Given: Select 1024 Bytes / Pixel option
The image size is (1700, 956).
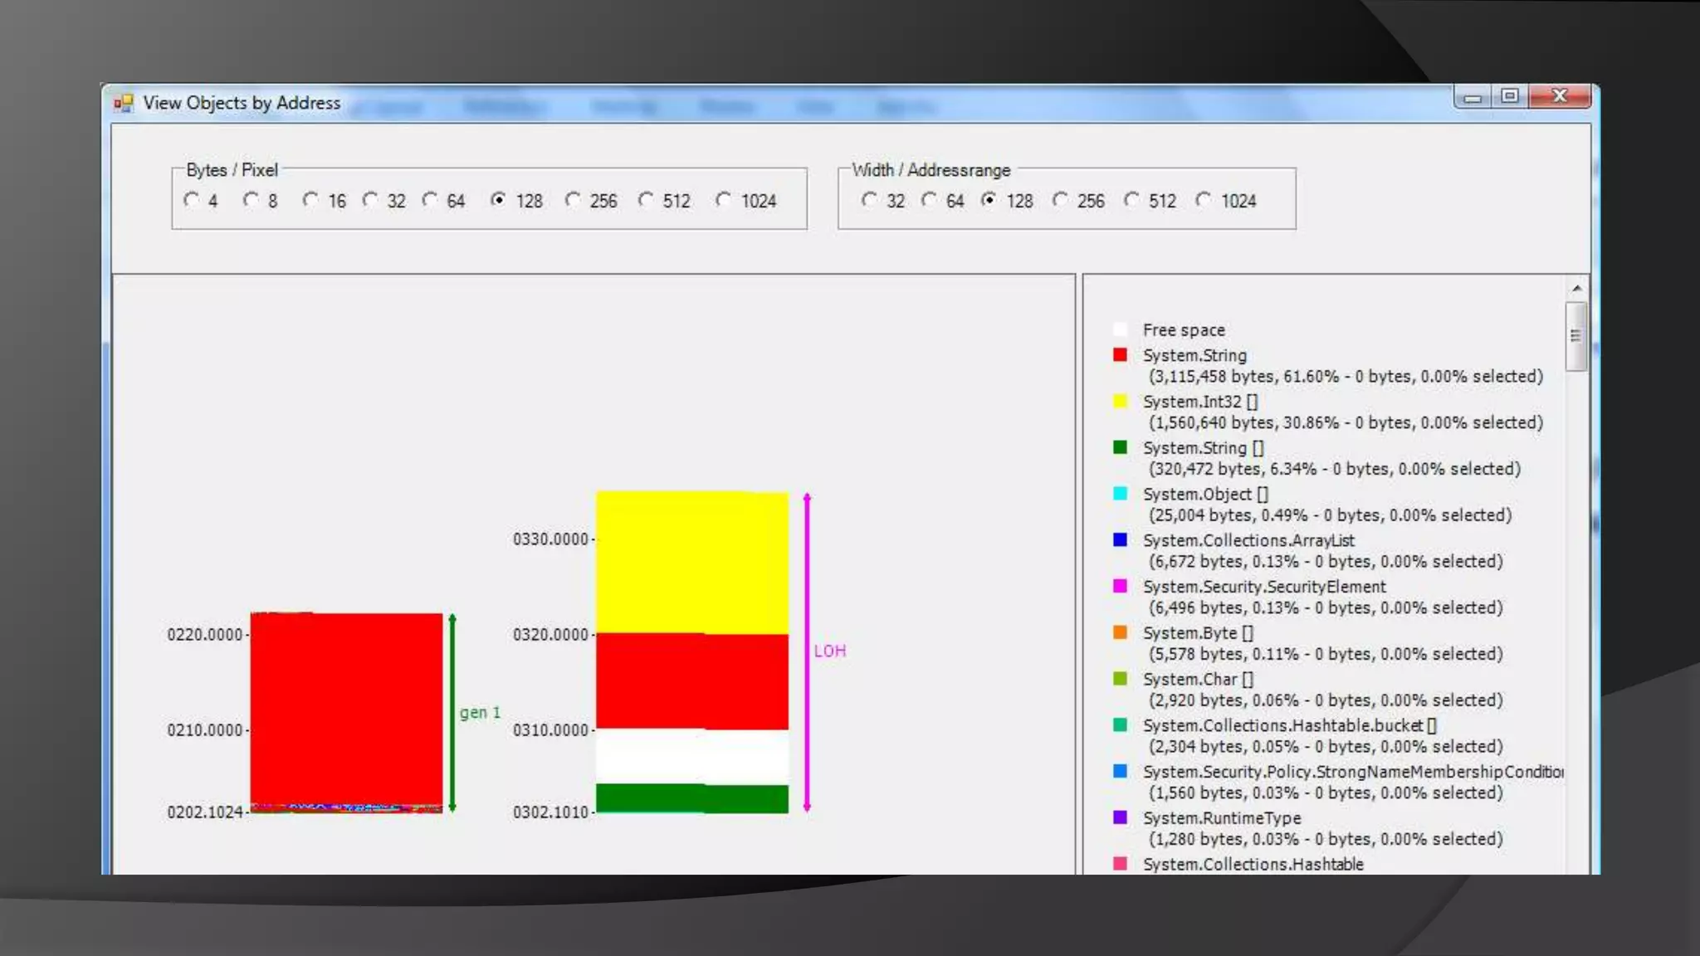Looking at the screenshot, I should pos(724,200).
